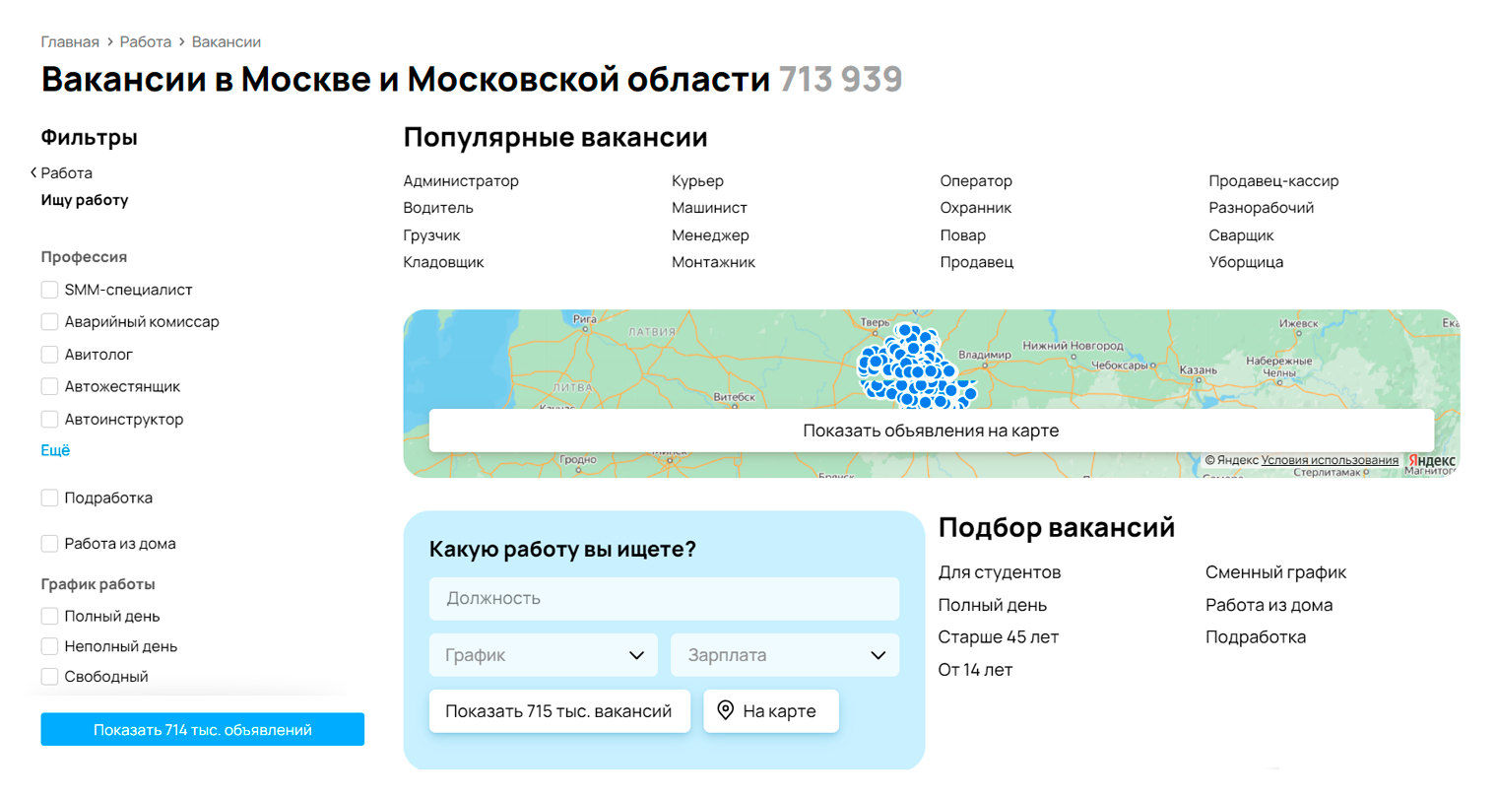The width and height of the screenshot is (1497, 797).
Task: Enable the Авитолог profession filter
Action: coord(49,355)
